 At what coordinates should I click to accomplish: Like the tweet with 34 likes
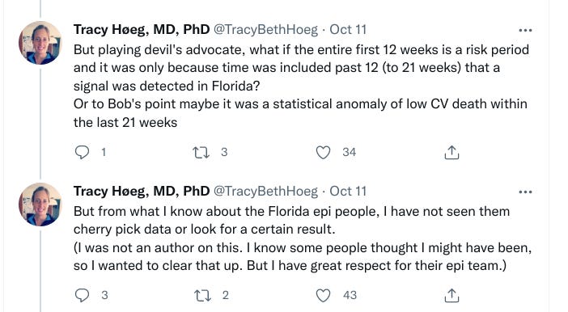(323, 153)
